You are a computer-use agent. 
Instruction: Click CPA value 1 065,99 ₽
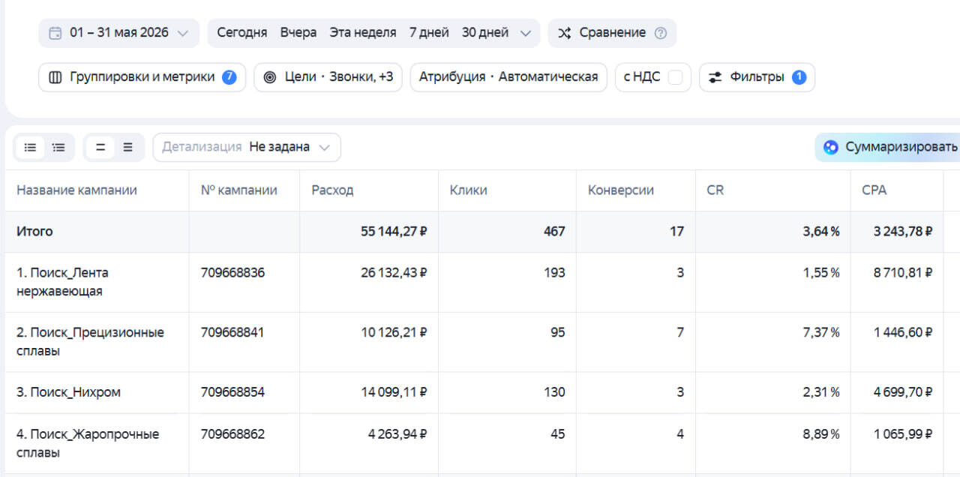[x=903, y=434]
